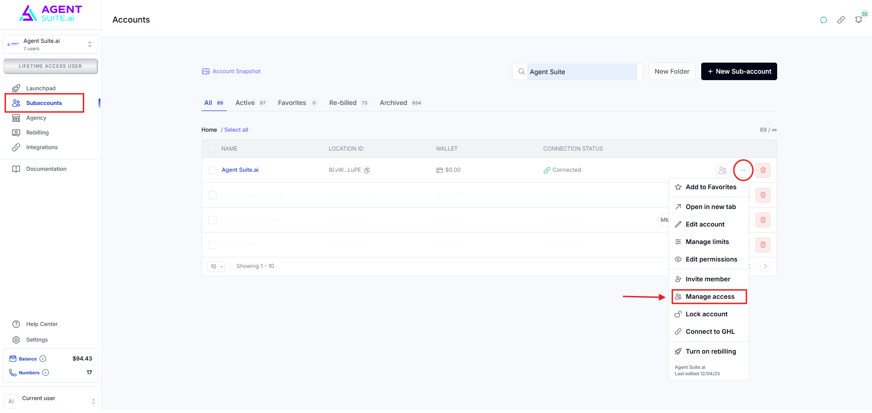Go to Agency in the sidebar
The height and width of the screenshot is (413, 872).
[36, 118]
